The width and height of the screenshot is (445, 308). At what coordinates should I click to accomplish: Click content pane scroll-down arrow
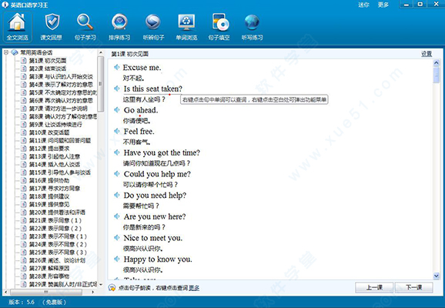[x=437, y=276]
